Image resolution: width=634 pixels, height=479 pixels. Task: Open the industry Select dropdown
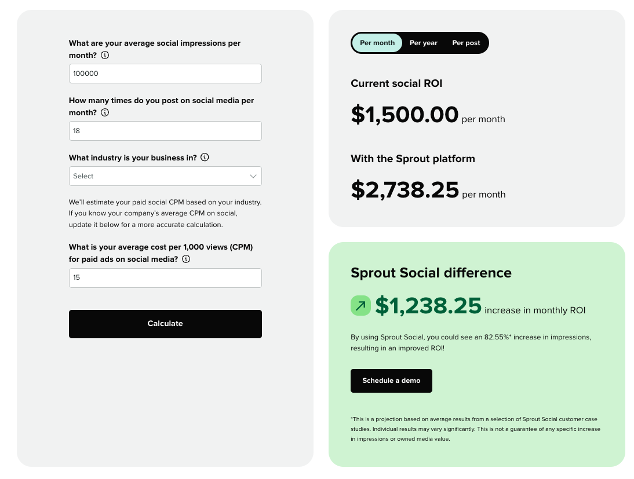pyautogui.click(x=165, y=176)
